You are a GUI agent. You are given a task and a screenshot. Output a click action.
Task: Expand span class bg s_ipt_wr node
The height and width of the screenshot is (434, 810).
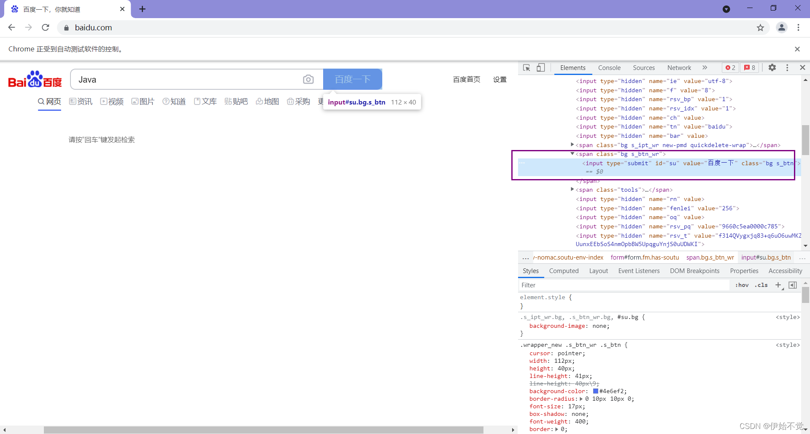pos(572,145)
